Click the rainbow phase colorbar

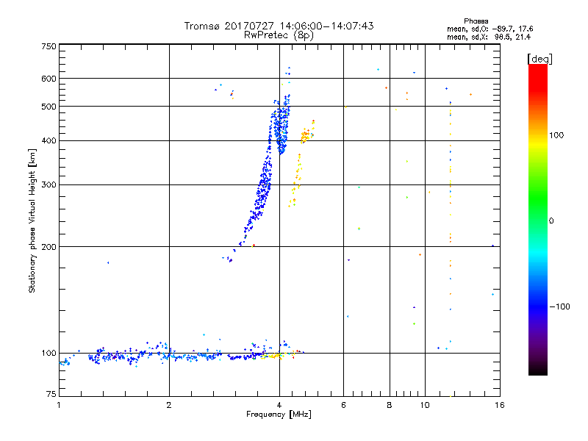tap(538, 220)
